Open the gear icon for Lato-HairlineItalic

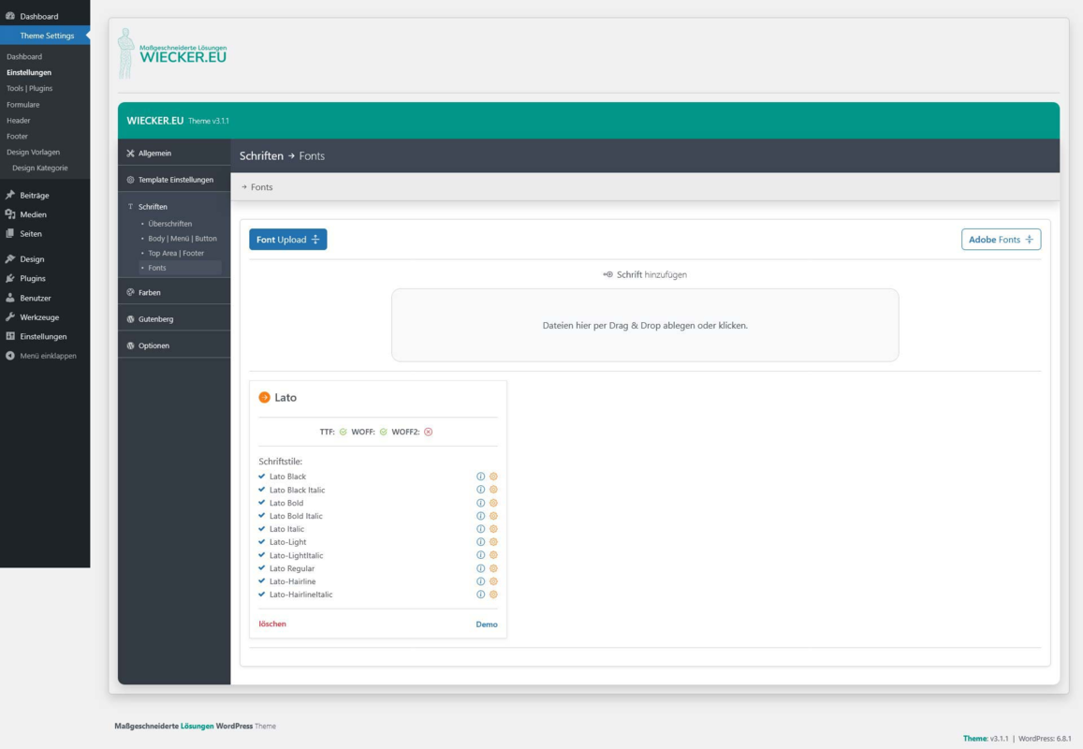pos(493,595)
